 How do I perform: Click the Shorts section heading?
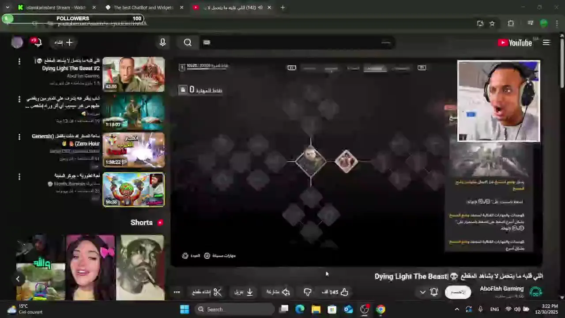tap(142, 223)
